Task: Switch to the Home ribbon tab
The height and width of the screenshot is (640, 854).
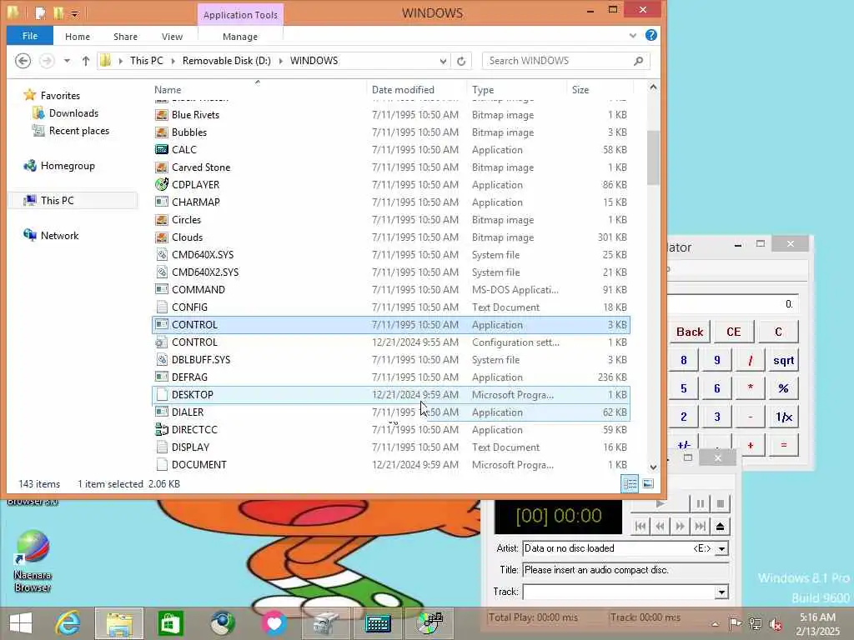Action: click(x=78, y=37)
